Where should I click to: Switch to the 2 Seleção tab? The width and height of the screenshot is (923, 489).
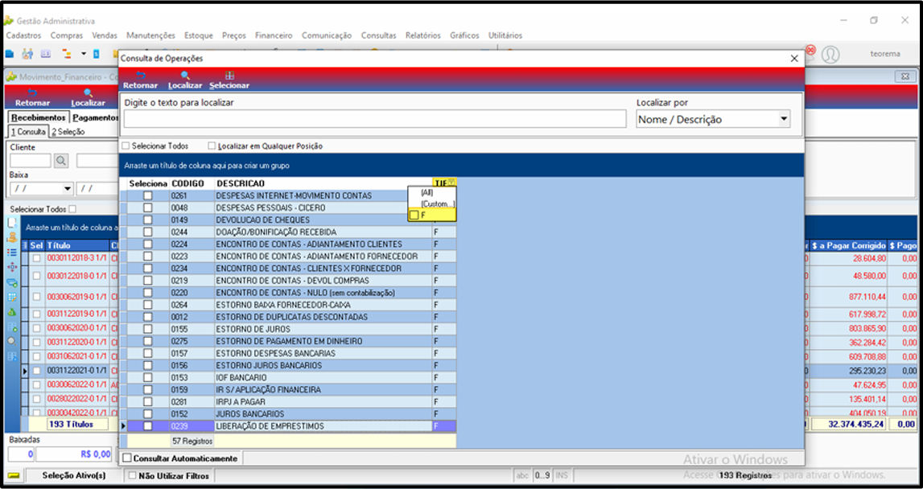(x=68, y=132)
